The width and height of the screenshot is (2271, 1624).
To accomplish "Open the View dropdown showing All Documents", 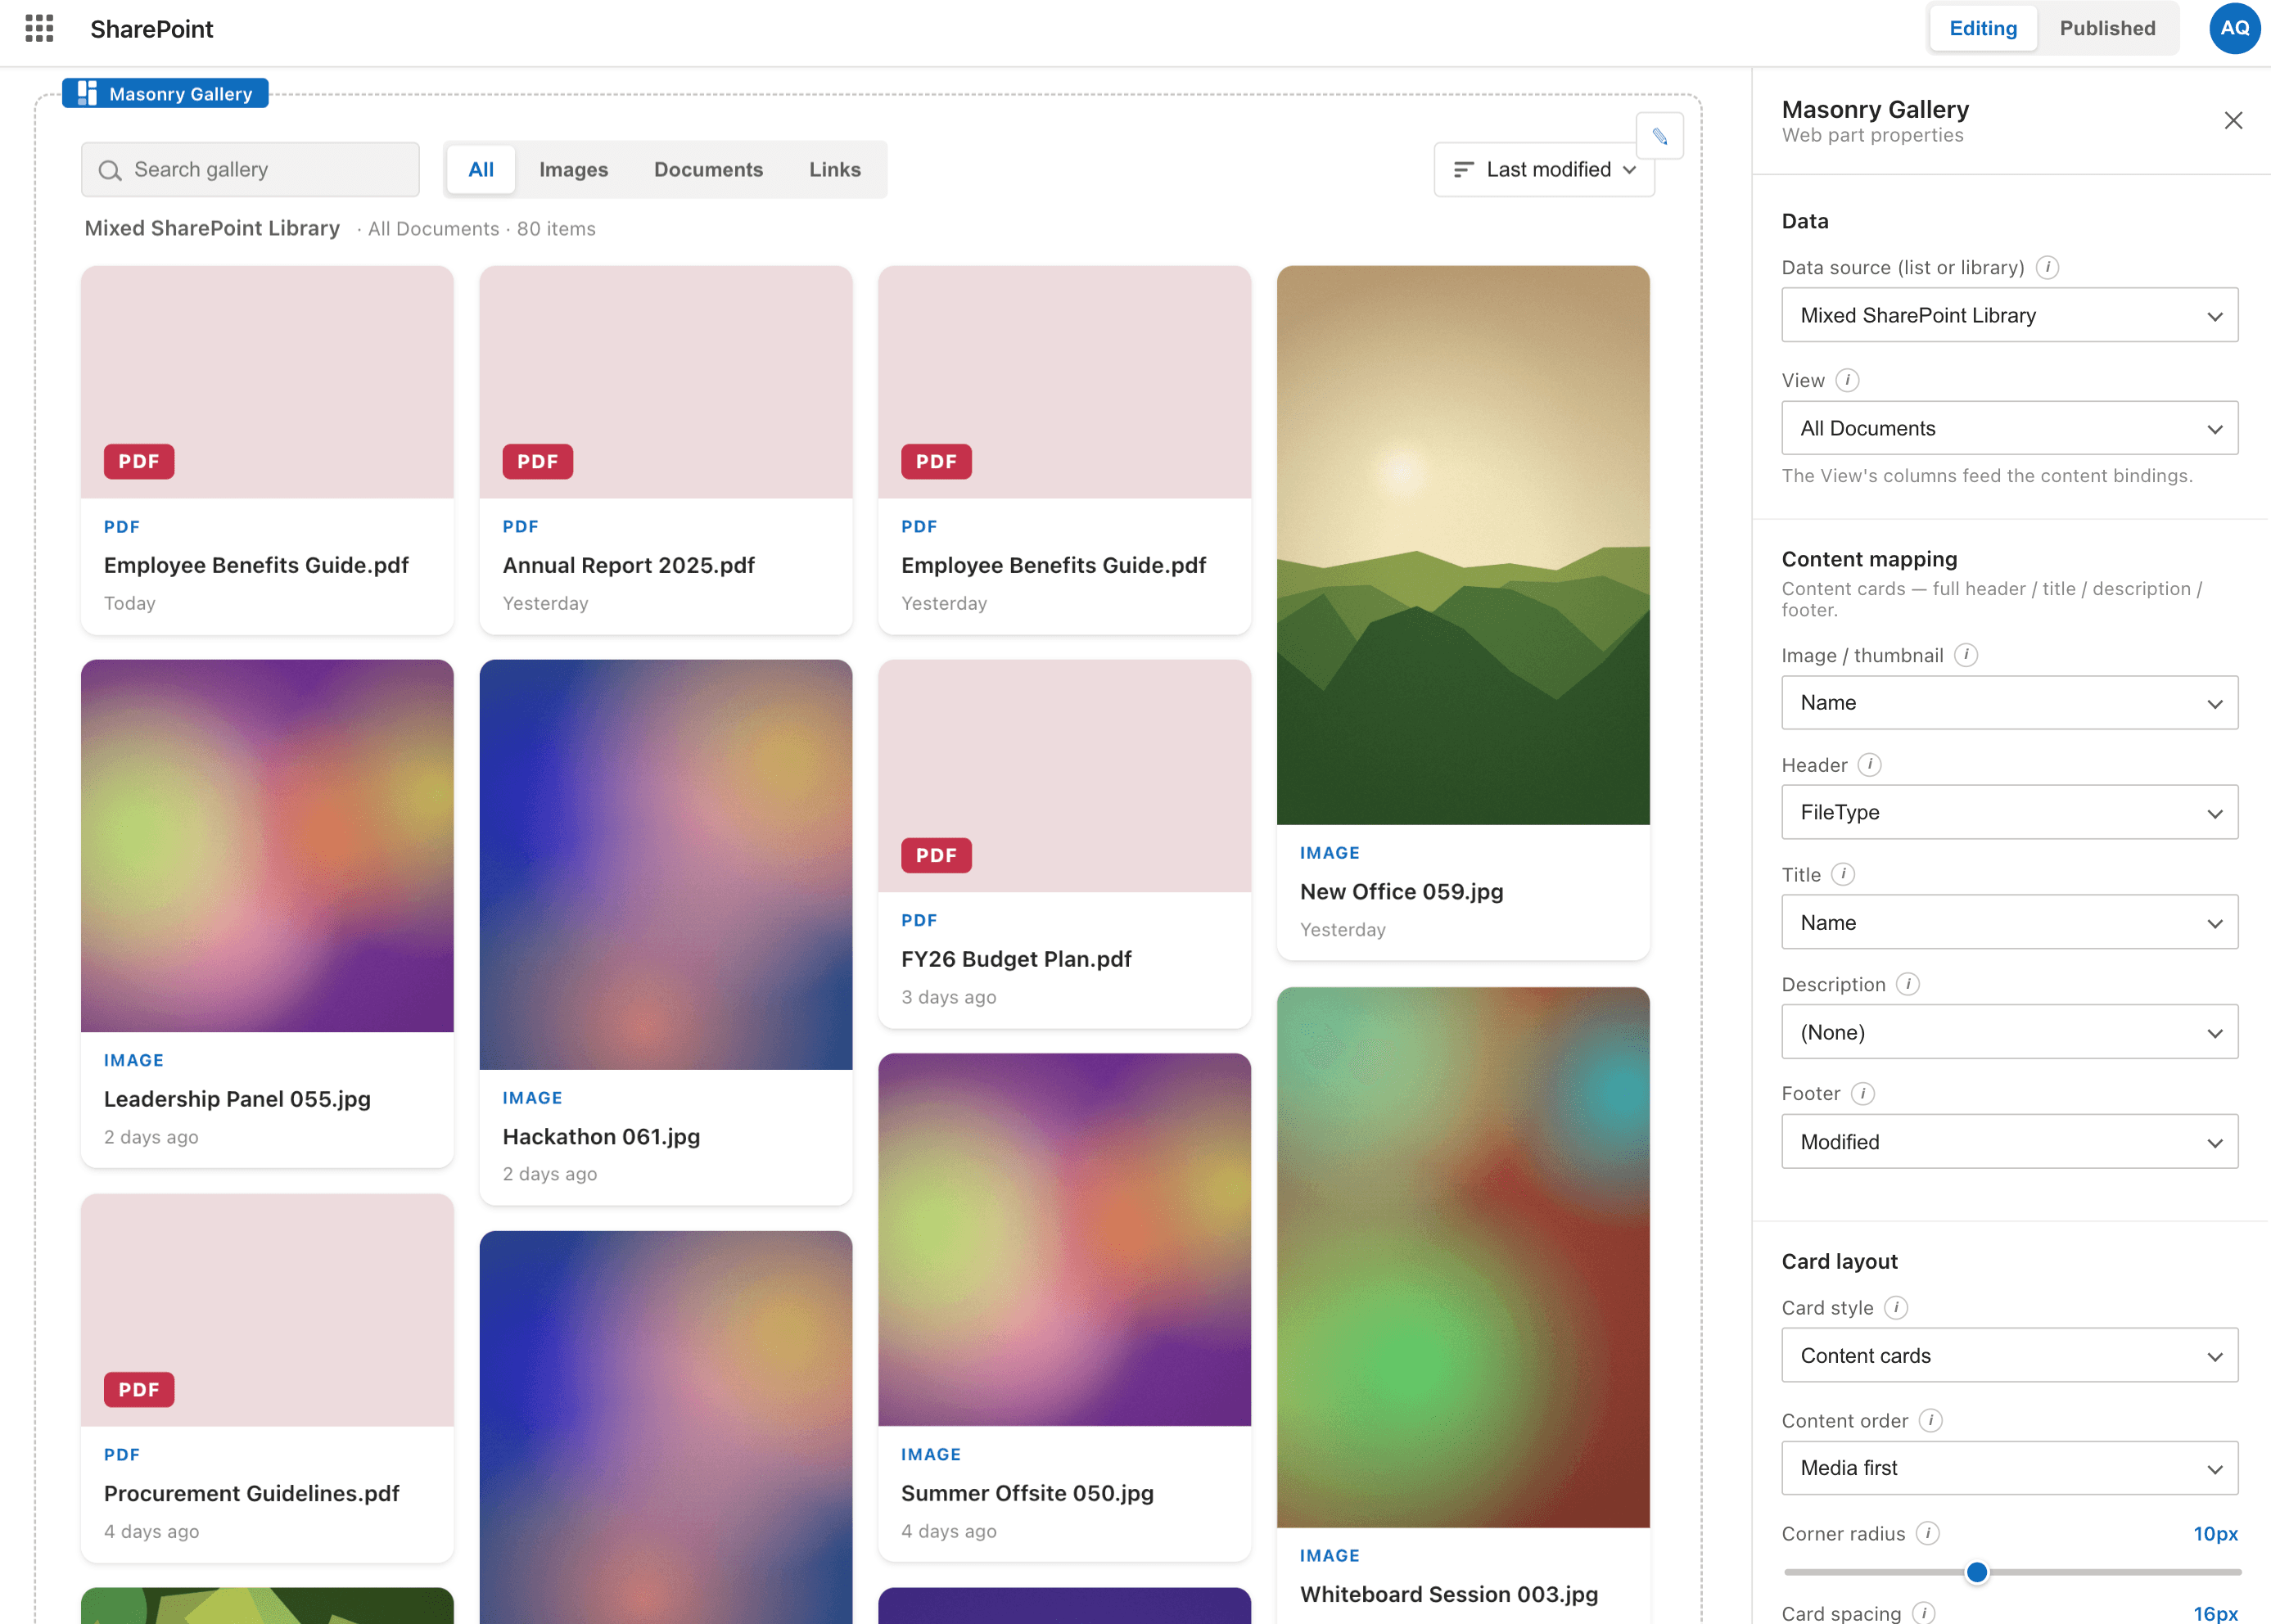I will 2009,428.
